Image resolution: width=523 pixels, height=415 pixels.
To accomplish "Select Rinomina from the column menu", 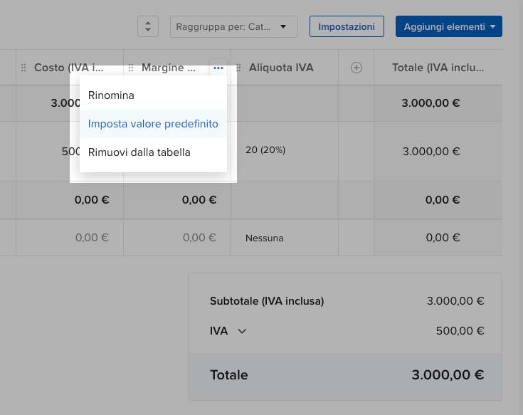I will pos(111,95).
